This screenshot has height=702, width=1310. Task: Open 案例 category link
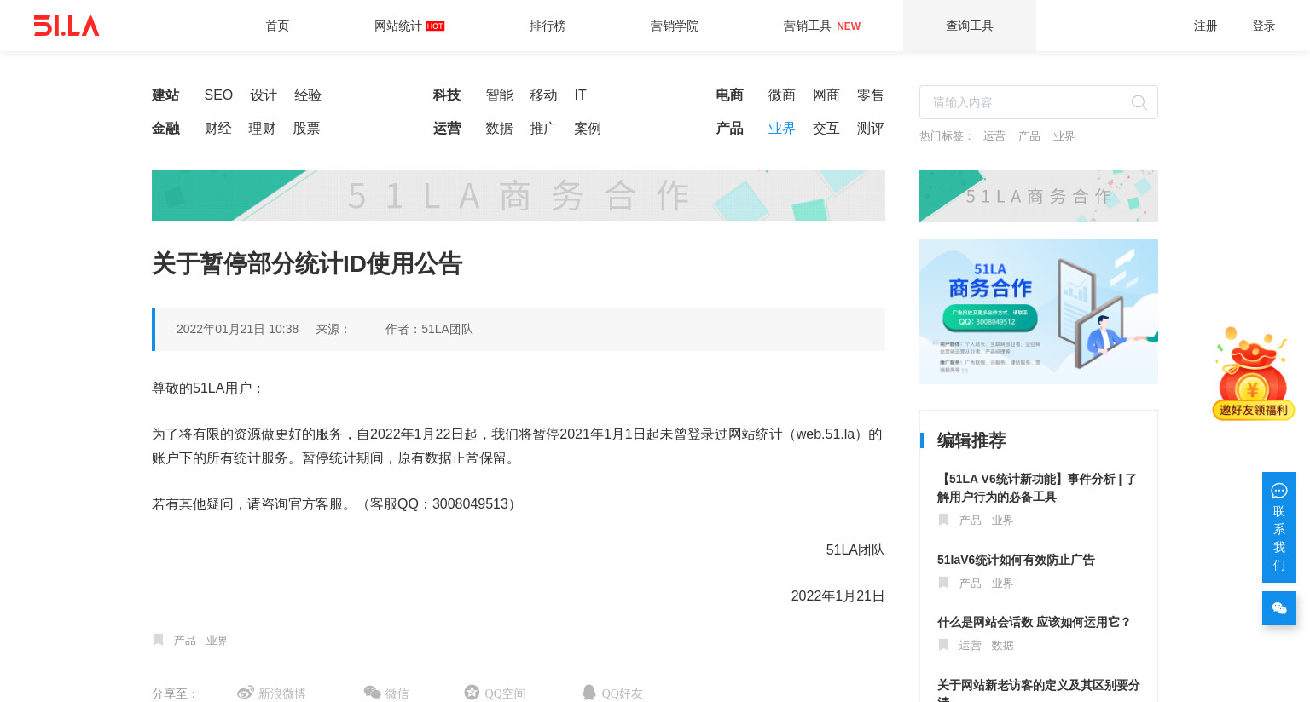click(x=588, y=128)
